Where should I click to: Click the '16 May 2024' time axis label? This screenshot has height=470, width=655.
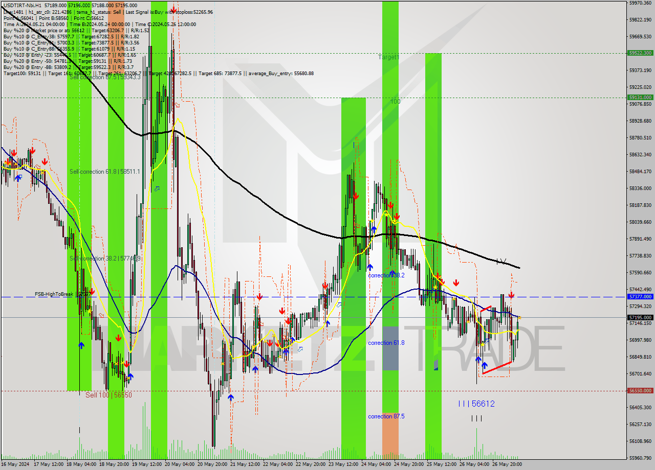pos(15,464)
